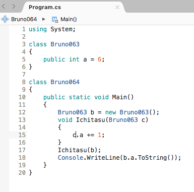The width and height of the screenshot is (194, 192).
Task: Click the Bruno064 class icon in breadcrumb
Action: tap(5, 19)
